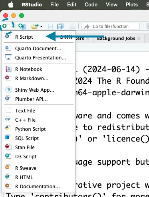149x197 pixels.
Task: Click the Save All icon
Action: (x=60, y=26)
